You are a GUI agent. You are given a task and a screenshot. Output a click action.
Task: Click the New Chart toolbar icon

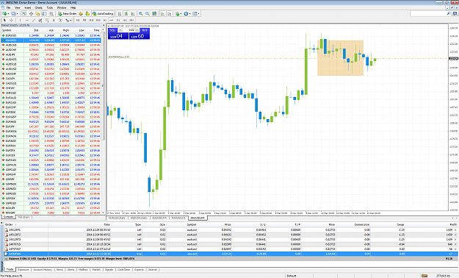point(4,13)
